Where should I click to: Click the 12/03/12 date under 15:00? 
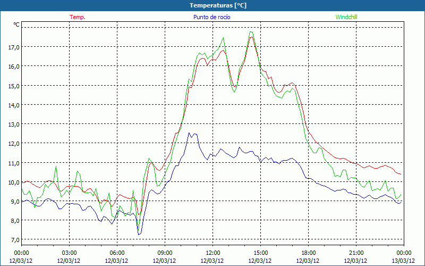click(x=260, y=261)
